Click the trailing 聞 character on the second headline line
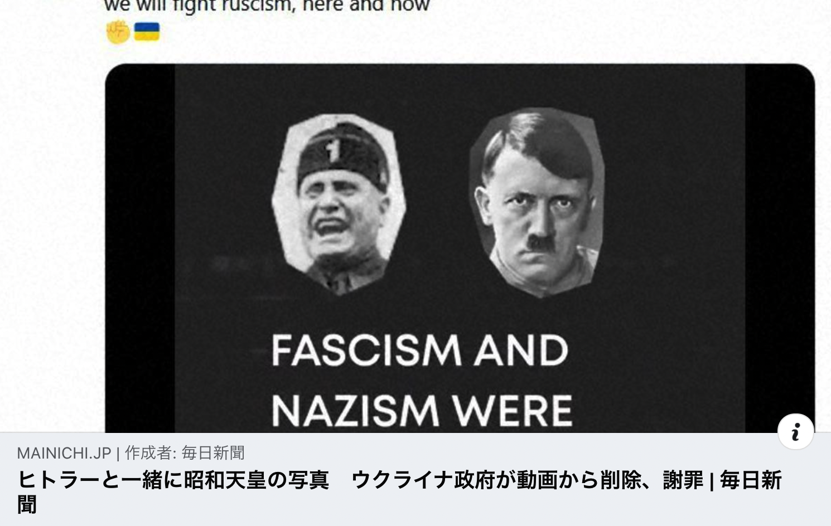831x526 pixels. 27,505
